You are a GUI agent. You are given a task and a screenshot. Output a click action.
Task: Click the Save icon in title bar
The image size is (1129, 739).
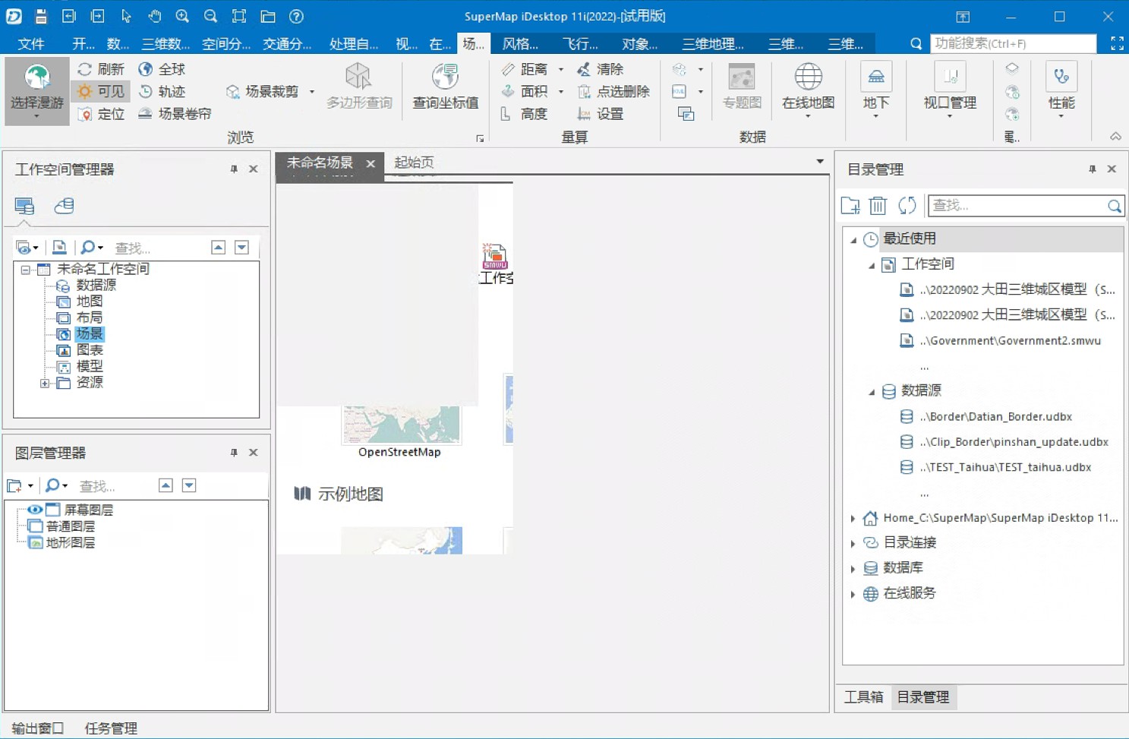[41, 16]
